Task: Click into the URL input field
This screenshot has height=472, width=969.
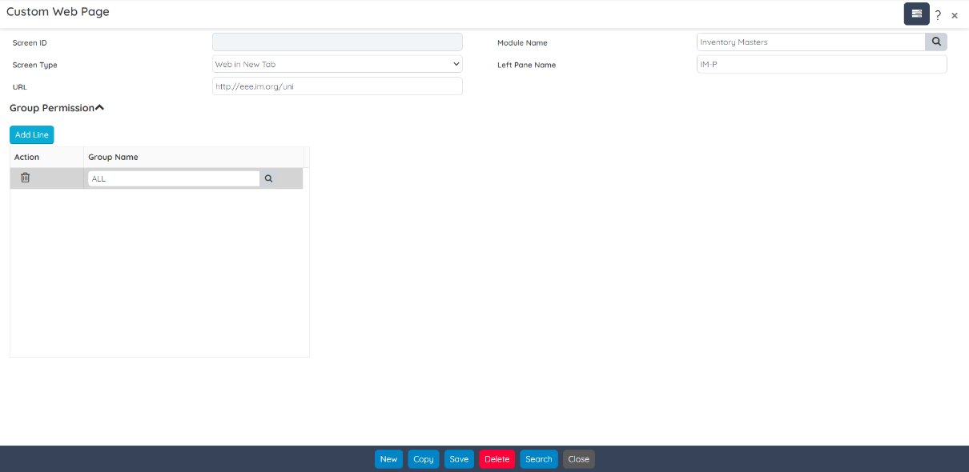Action: point(337,86)
